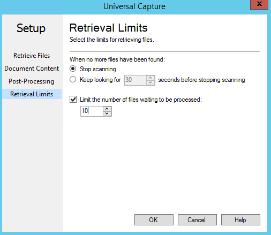Open the Retrieve Files setup page
The height and width of the screenshot is (235, 271).
pyautogui.click(x=32, y=56)
